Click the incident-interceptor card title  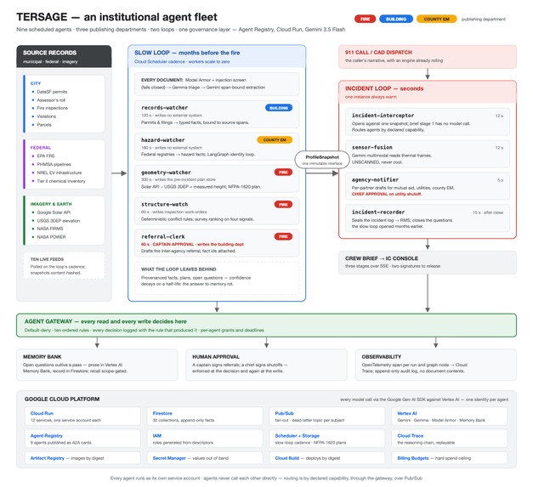pyautogui.click(x=383, y=116)
